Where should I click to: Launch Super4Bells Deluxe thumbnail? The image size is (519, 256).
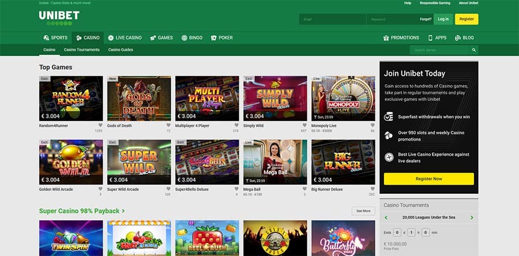207,162
